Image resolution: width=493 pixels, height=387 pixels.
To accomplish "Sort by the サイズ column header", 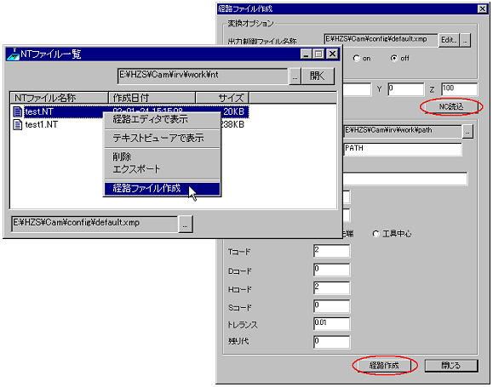I will click(x=222, y=98).
